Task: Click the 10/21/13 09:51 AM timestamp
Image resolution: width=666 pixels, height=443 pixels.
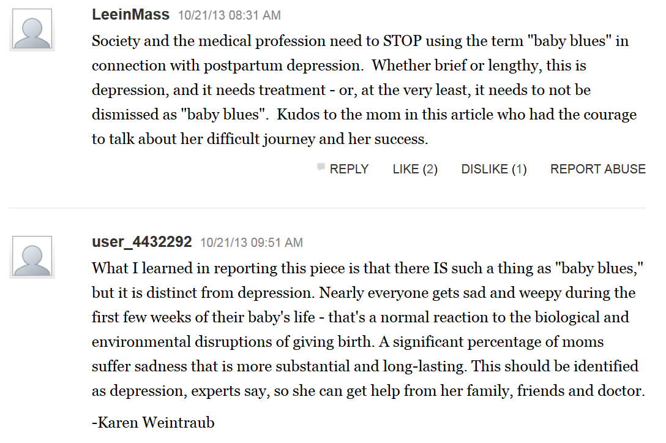Action: (x=252, y=243)
